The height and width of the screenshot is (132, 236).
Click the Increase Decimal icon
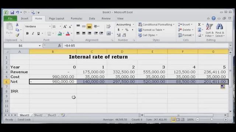pyautogui.click(x=119, y=35)
